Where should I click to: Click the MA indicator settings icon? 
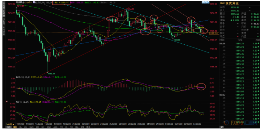34,2
